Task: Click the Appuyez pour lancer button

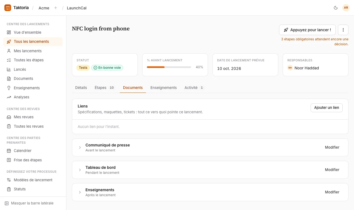Action: click(307, 30)
